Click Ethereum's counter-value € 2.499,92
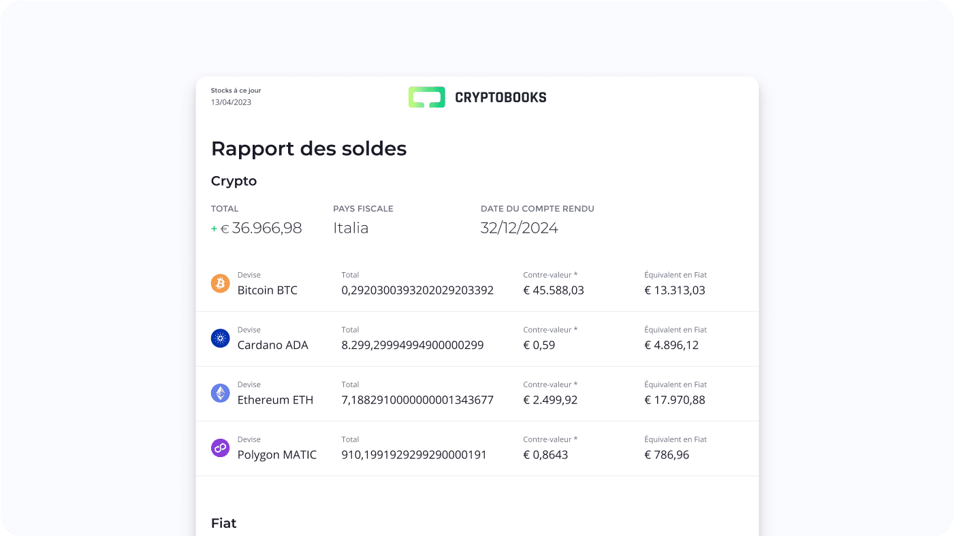 [x=550, y=400]
